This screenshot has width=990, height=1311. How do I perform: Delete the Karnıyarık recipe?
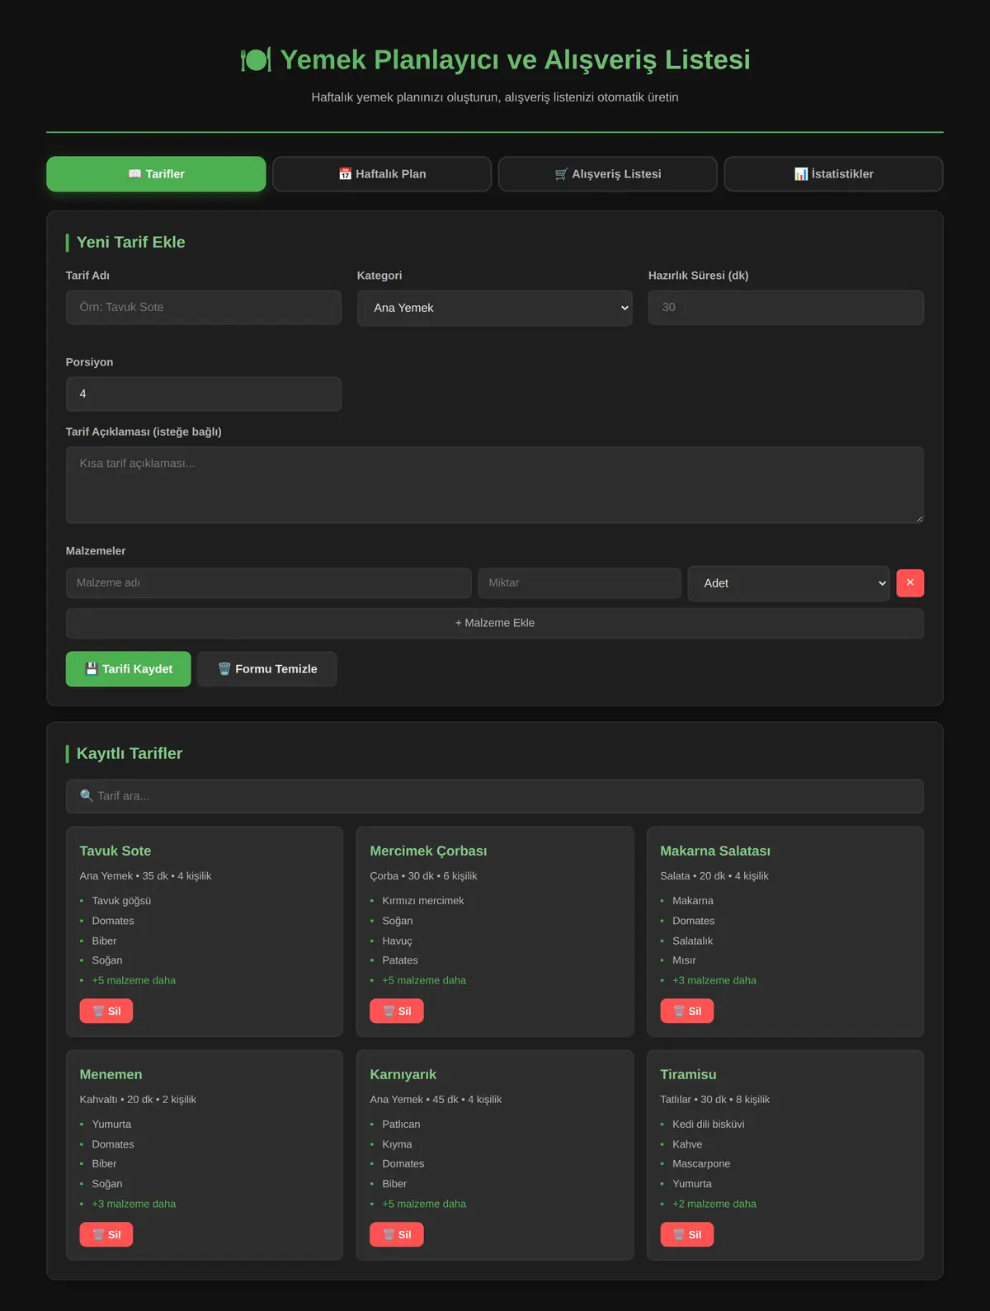coord(397,1234)
